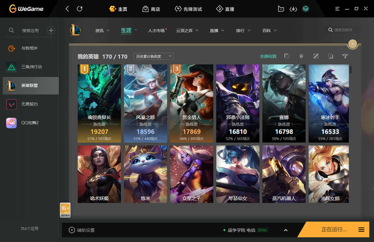
Task: Filter heroes by mid lane icon
Action: 316,56
